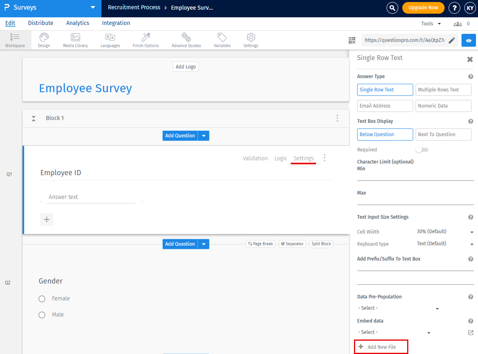Open the Languages tool
Viewport: 478px width, 354px height.
[x=110, y=40]
